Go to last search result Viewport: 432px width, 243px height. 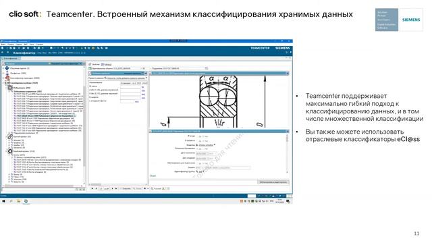(116, 189)
